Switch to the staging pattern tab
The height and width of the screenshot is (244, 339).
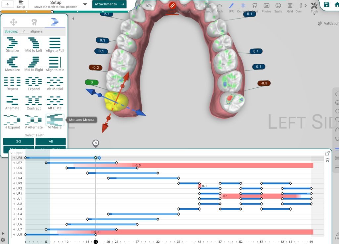(x=55, y=22)
